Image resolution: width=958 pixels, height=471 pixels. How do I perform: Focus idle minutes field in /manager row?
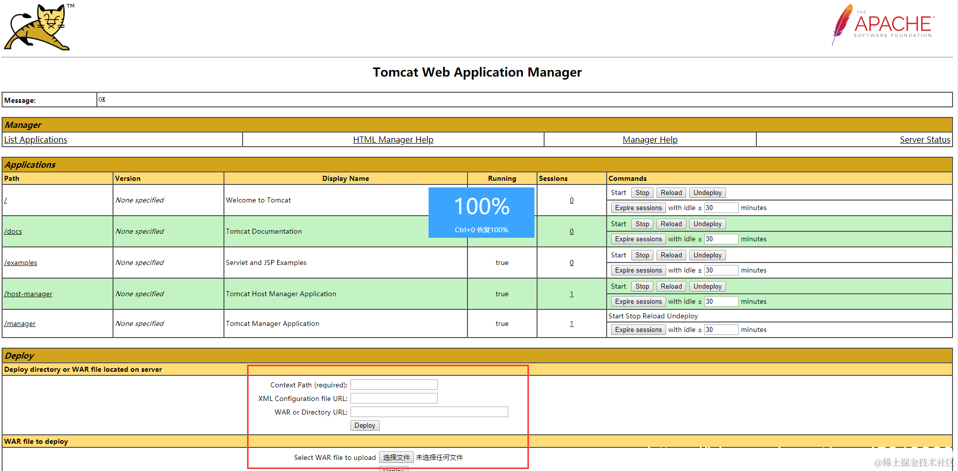click(722, 329)
